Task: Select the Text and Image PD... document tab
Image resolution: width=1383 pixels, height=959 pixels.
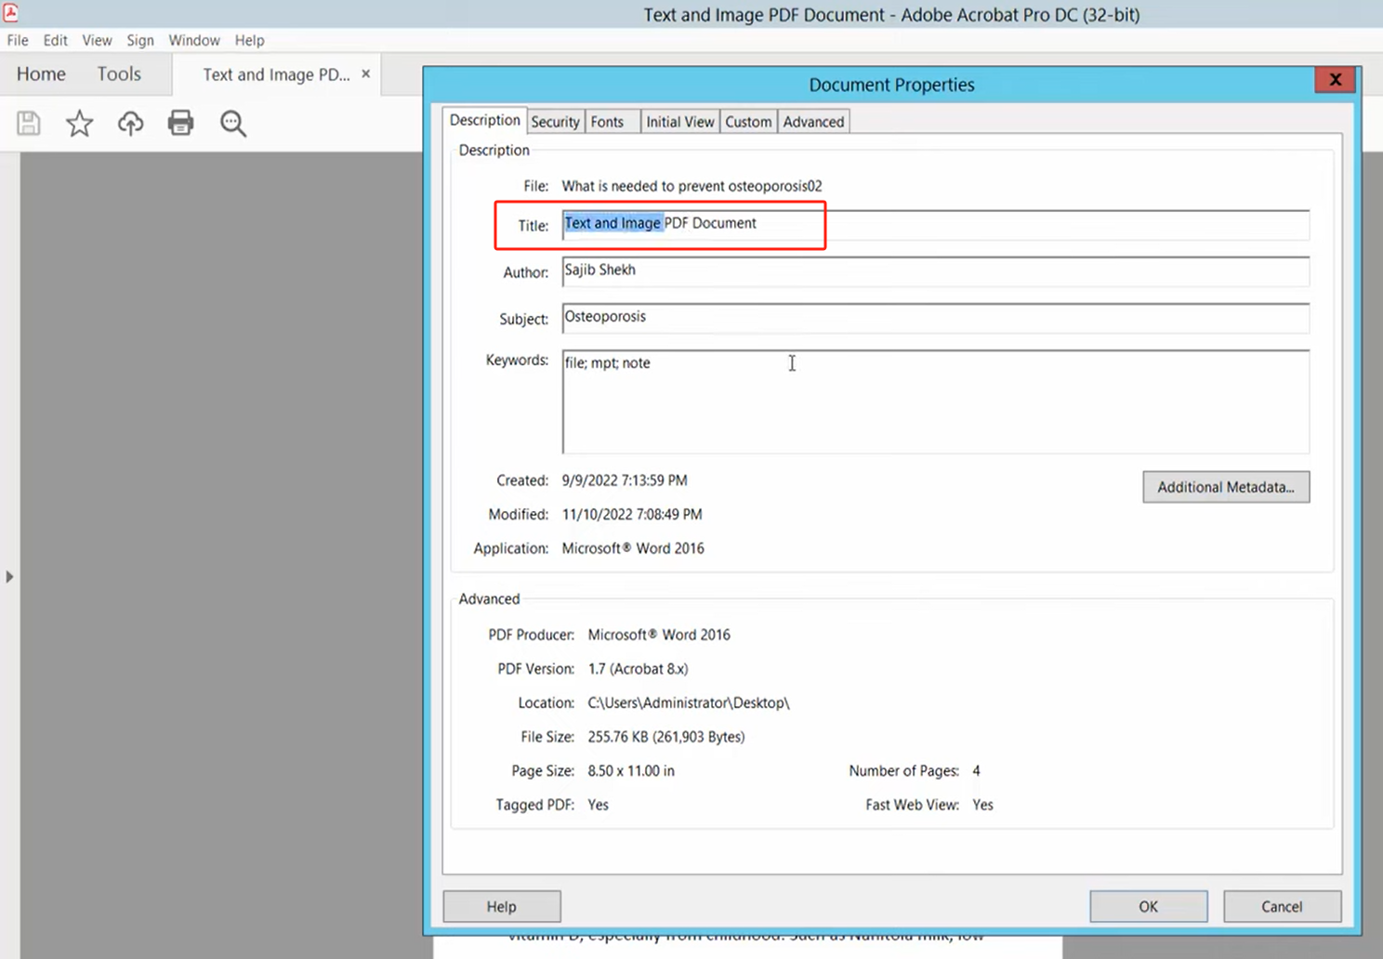Action: tap(276, 74)
